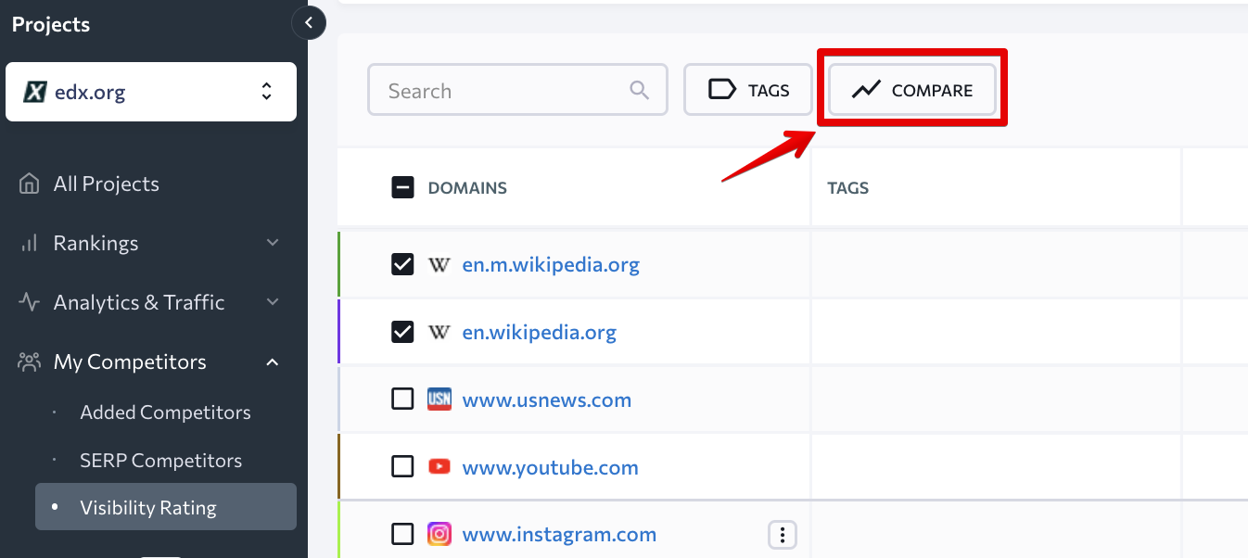Viewport: 1248px width, 558px height.
Task: Click the All Projects home icon
Action: point(29,184)
